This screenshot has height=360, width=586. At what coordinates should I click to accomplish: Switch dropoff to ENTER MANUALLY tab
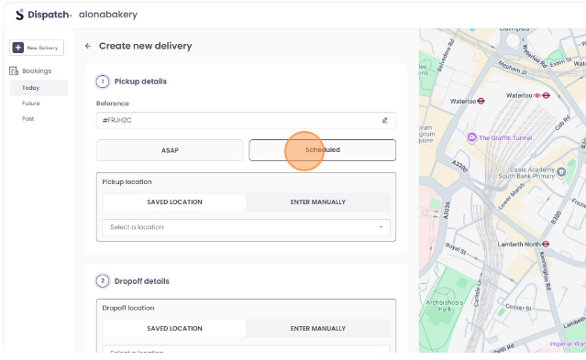coord(318,328)
